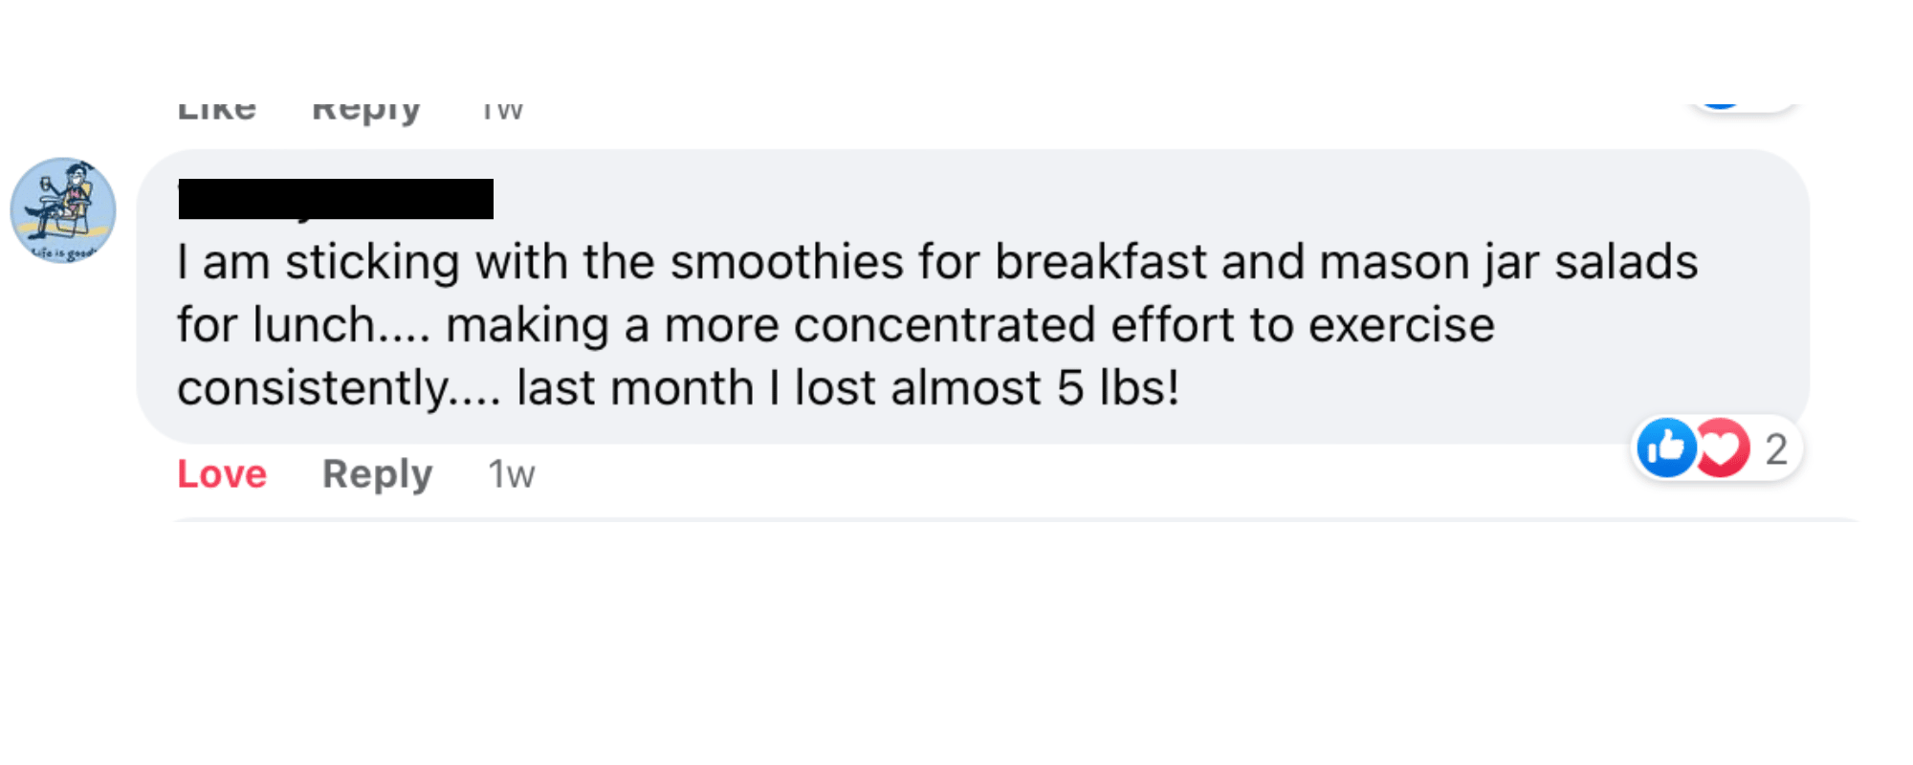Viewport: 1913px width, 765px height.
Task: Open the reaction count showing 2
Action: [1776, 448]
